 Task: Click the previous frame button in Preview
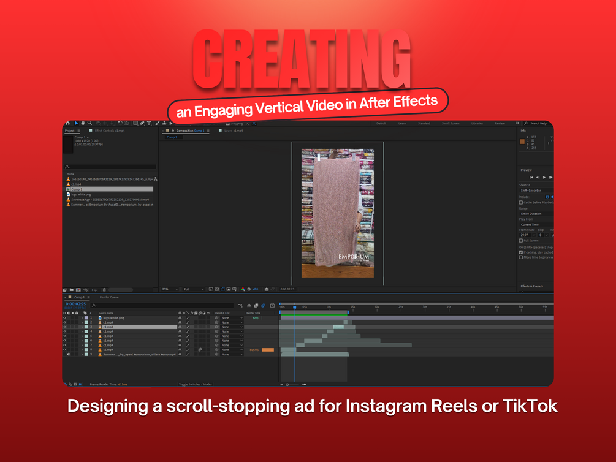(x=538, y=178)
